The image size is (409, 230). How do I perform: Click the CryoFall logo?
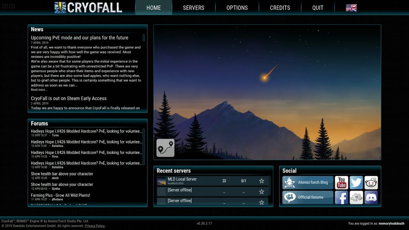[88, 7]
